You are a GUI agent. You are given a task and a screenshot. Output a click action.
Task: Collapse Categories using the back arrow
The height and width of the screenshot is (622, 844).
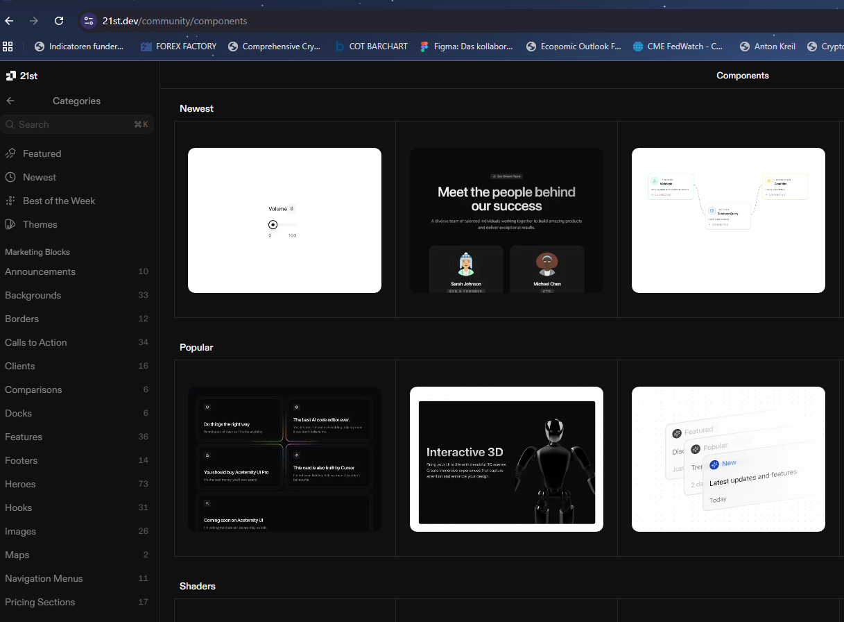coord(11,101)
